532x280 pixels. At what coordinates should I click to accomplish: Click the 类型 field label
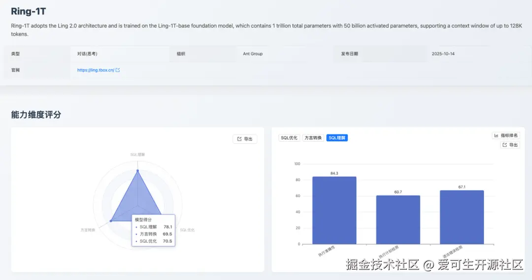tap(15, 54)
